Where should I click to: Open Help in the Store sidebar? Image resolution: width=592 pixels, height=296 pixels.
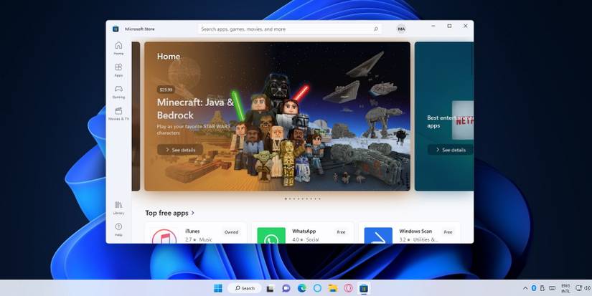click(x=118, y=229)
